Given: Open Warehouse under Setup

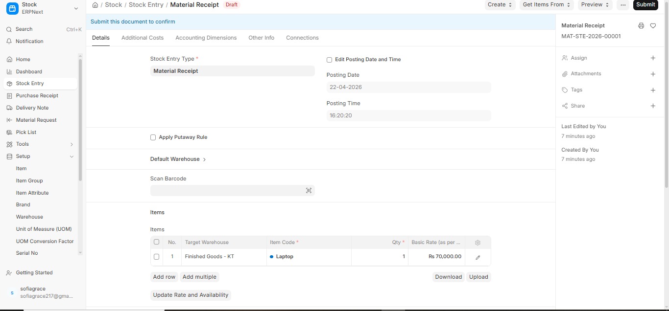Looking at the screenshot, I should tap(29, 217).
